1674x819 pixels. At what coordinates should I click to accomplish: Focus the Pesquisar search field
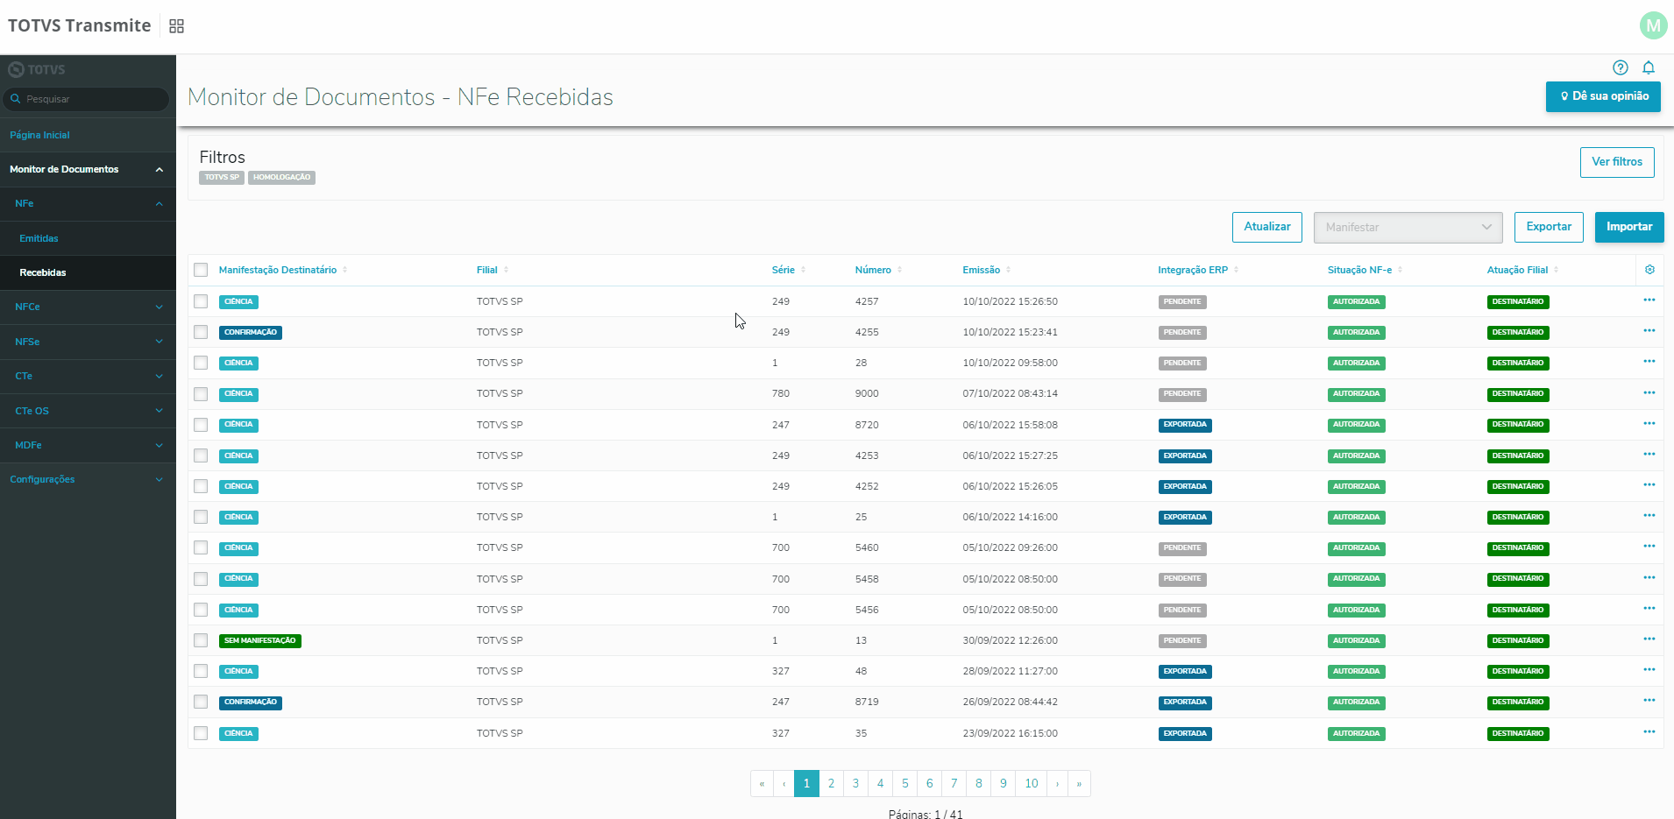pos(86,99)
